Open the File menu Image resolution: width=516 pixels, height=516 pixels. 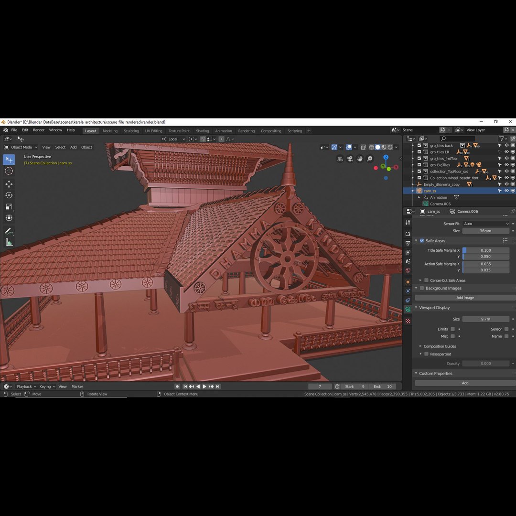tap(14, 130)
